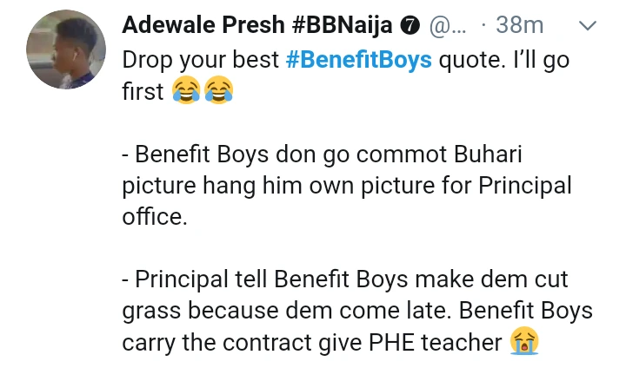
Task: Click the #BBNaija text in display name
Action: tap(342, 25)
